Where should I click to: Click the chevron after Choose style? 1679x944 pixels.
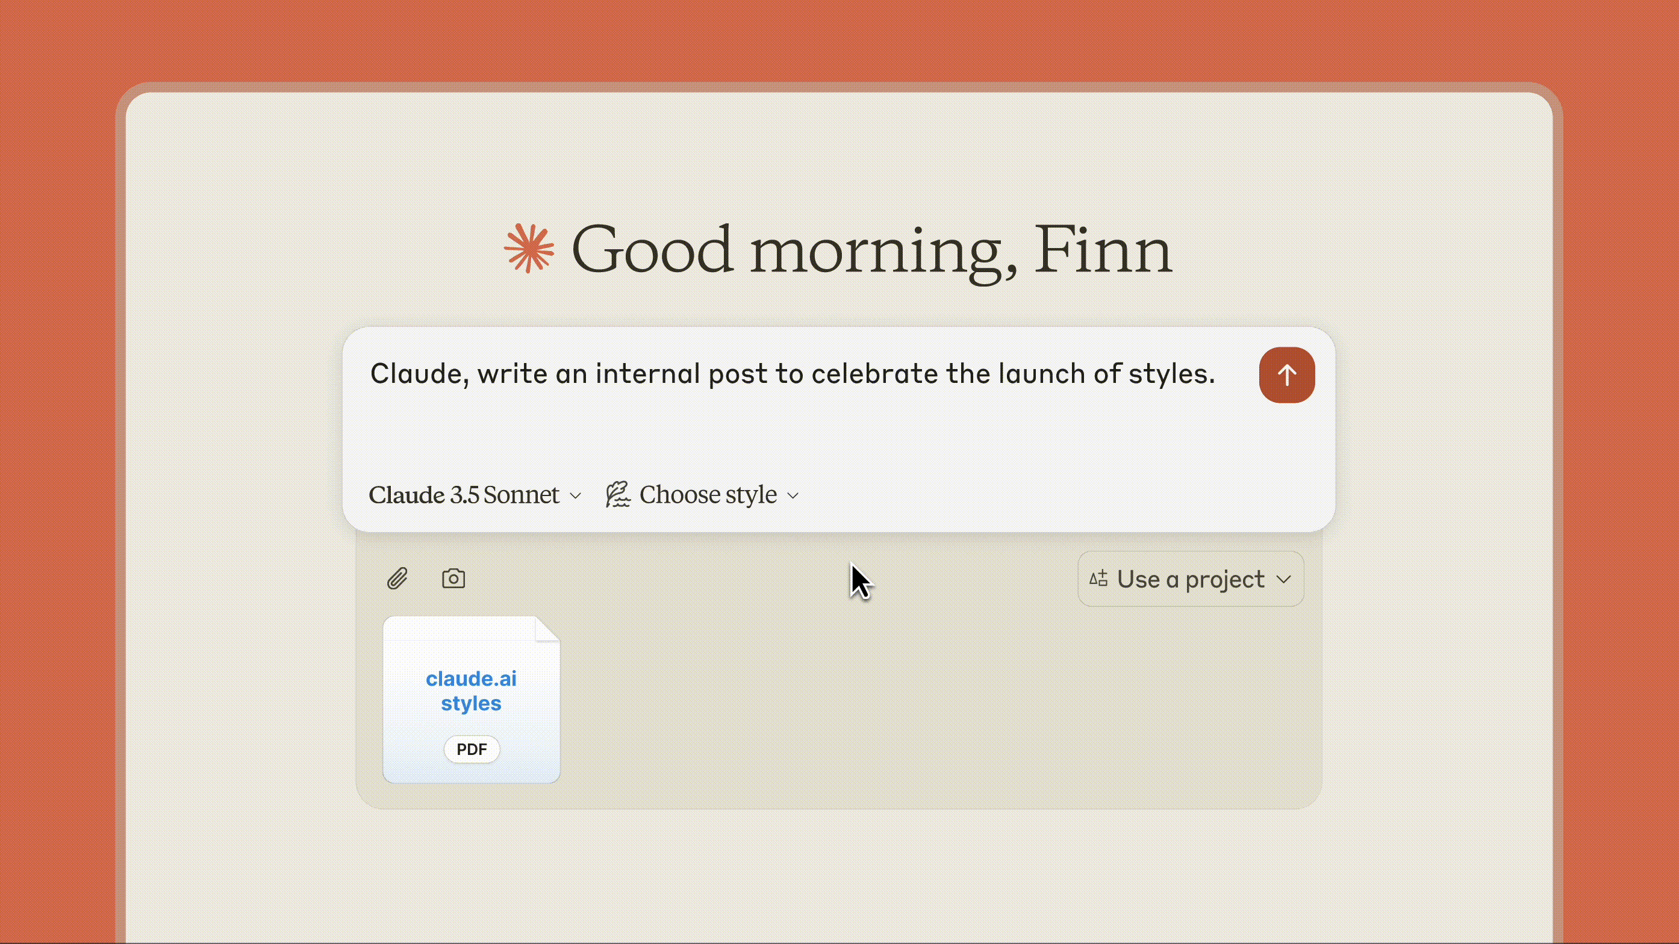pyautogui.click(x=793, y=495)
